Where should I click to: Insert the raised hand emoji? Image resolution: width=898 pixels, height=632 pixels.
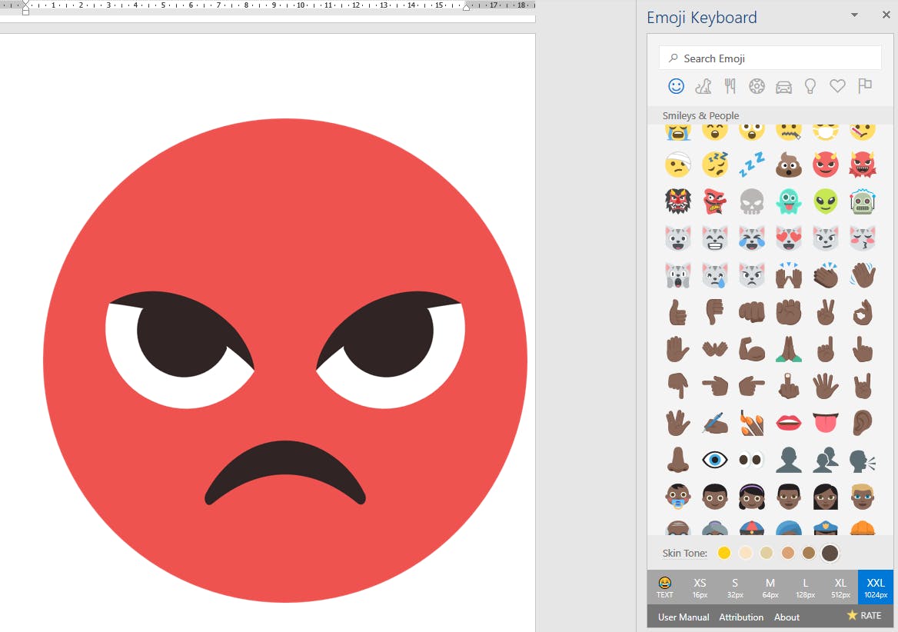(x=677, y=348)
